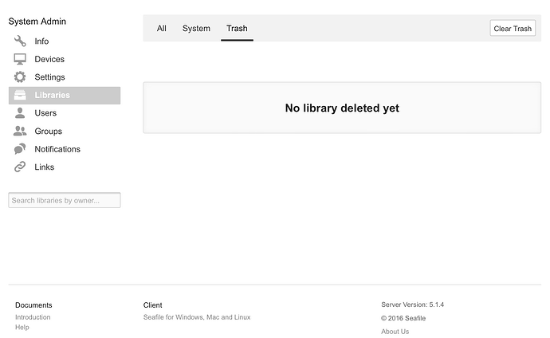Click the chain Links icon
The height and width of the screenshot is (338, 550).
pos(20,167)
